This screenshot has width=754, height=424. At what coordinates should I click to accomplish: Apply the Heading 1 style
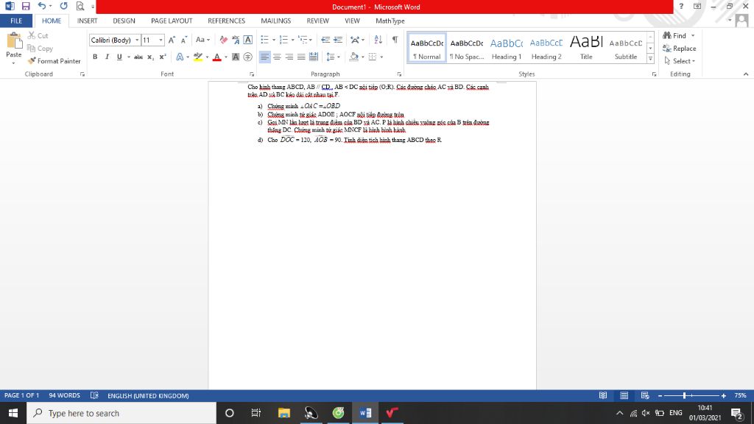click(x=507, y=48)
